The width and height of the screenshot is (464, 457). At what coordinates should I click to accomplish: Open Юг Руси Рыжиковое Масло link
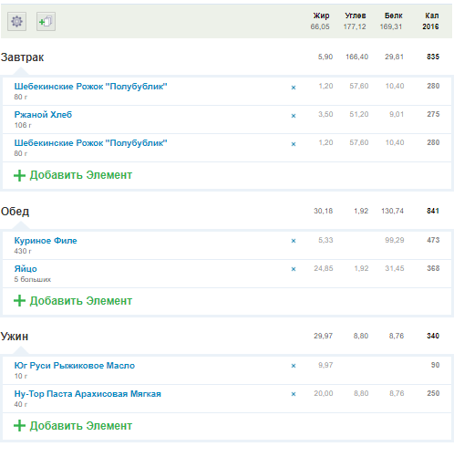tap(75, 366)
